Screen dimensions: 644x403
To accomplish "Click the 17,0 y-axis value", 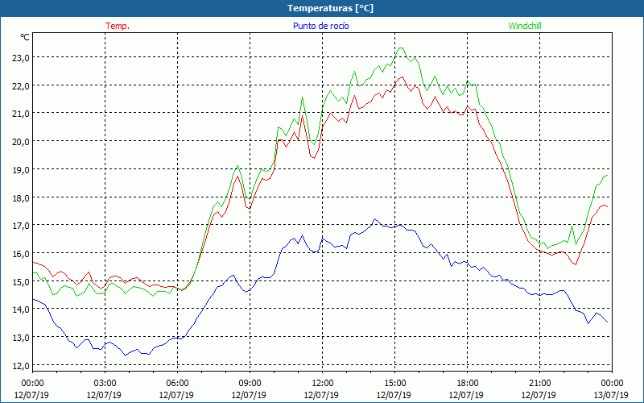I will (x=20, y=226).
